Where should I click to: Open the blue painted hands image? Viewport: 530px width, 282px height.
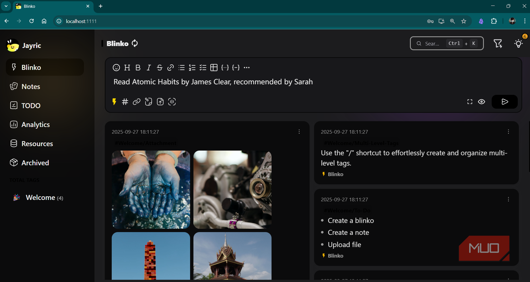pyautogui.click(x=151, y=189)
